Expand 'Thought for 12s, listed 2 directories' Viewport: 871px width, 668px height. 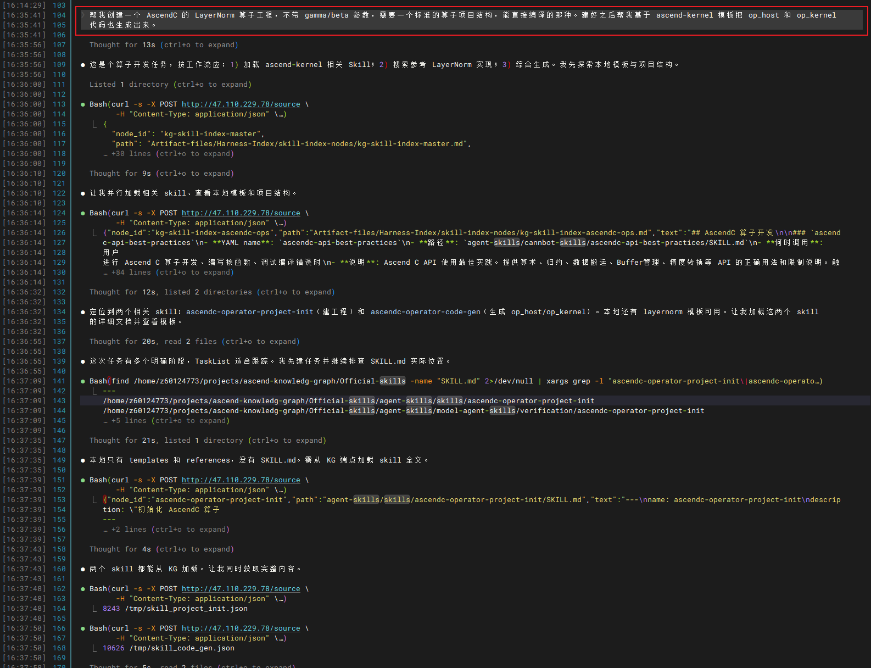coord(212,292)
